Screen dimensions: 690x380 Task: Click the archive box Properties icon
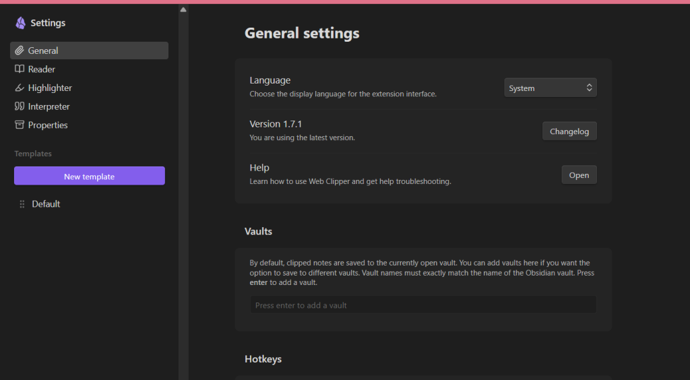20,125
